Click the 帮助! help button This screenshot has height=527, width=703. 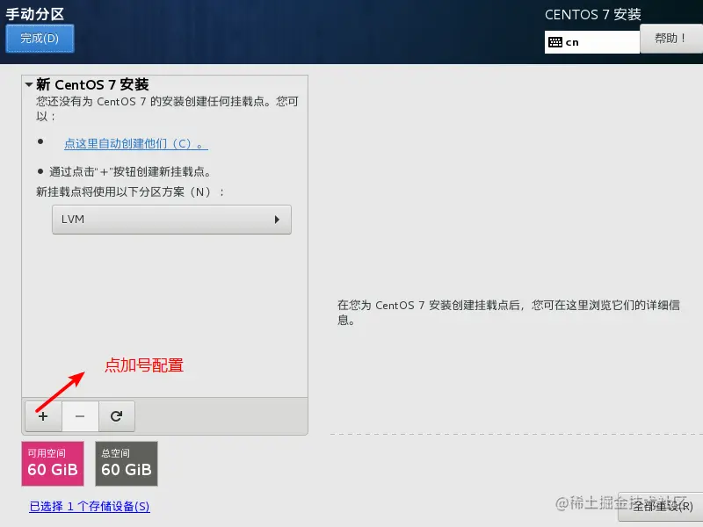671,39
